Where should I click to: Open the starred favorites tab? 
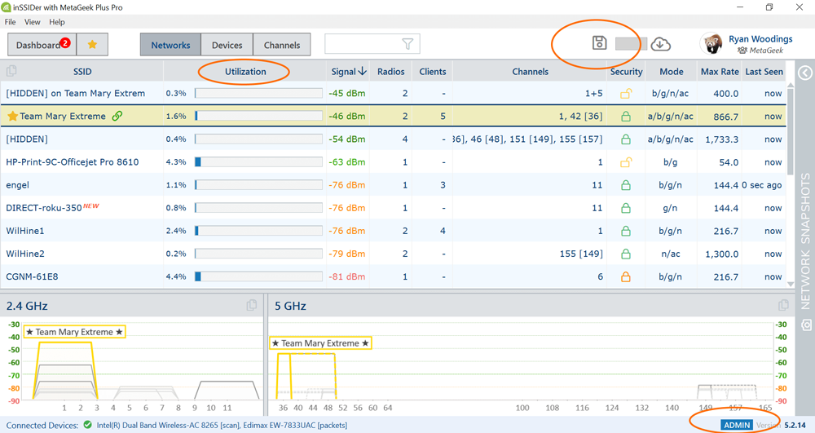pos(93,45)
